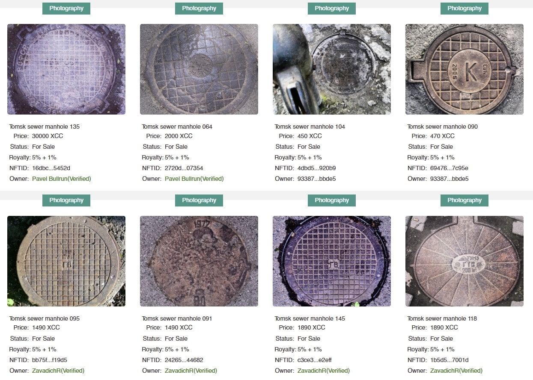Click Photography tag above manhole 091
The height and width of the screenshot is (380, 533).
click(x=199, y=200)
